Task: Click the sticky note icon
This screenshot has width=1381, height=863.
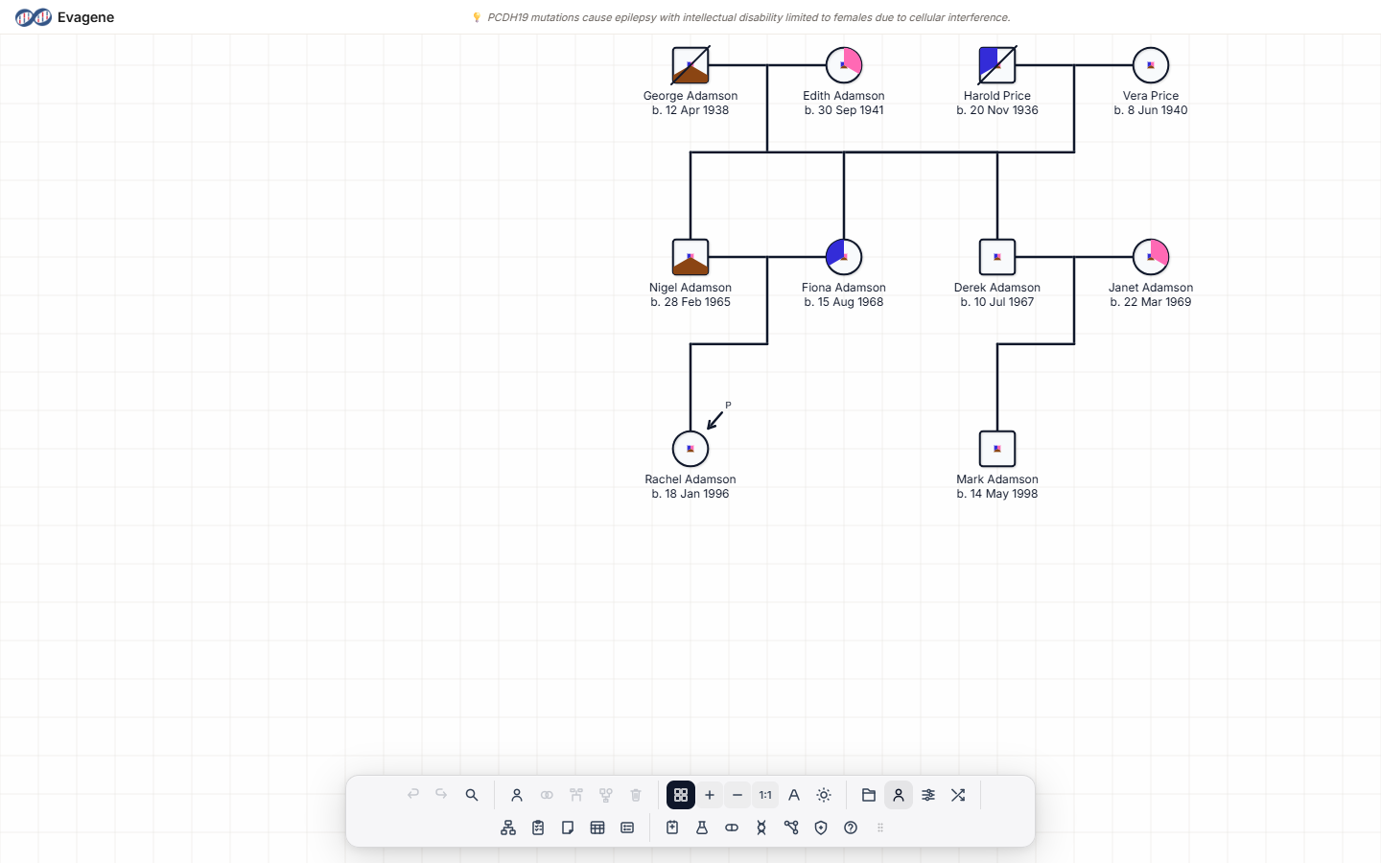Action: click(568, 828)
